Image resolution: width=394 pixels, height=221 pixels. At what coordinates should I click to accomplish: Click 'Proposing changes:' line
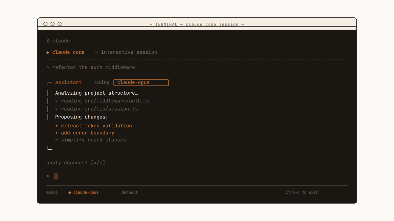click(82, 117)
